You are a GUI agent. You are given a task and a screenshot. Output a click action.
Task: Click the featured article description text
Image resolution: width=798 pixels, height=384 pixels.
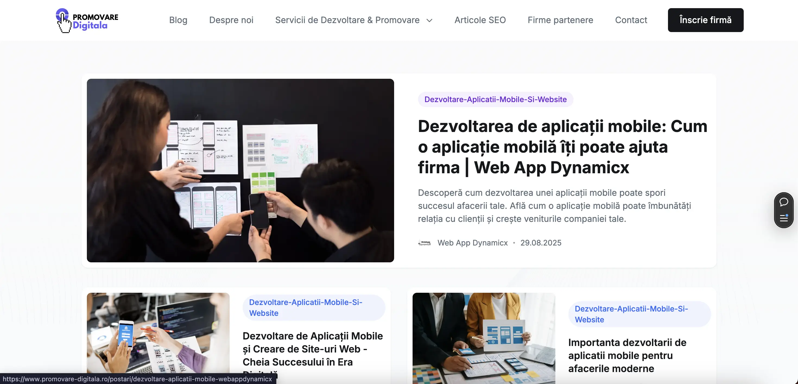(555, 206)
